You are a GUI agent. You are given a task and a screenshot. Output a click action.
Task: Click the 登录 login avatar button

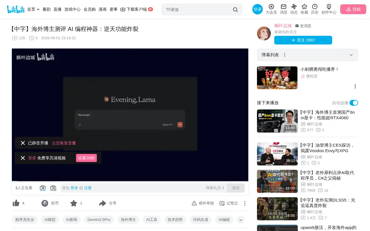coord(258,9)
